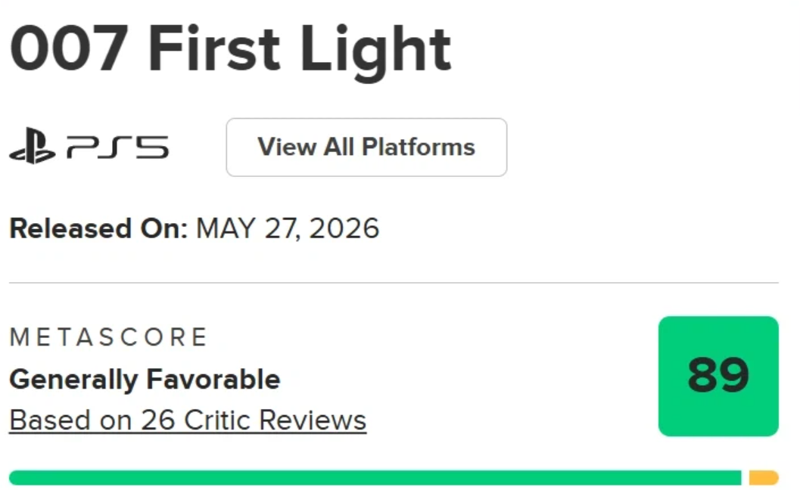Select the green positive segment of review bar
This screenshot has width=800, height=490.
pos(375,478)
